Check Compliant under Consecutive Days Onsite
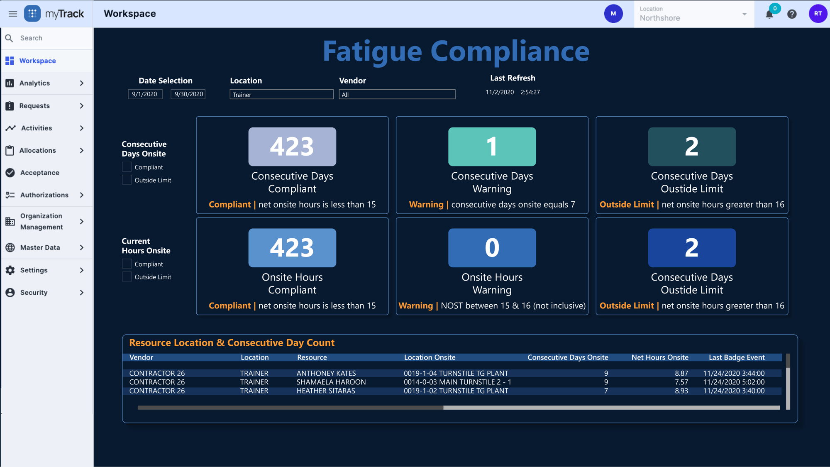Viewport: 830px width, 467px height. pos(127,167)
